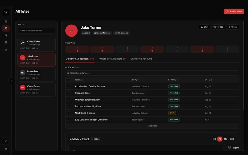Select the 3d trend range

214,139
